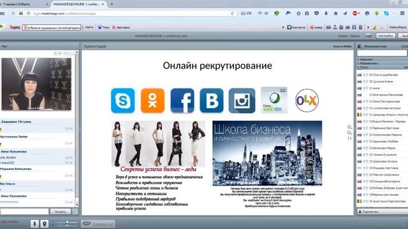Zoom out the presentation with magnifier minus
Image resolution: width=408 pixels, height=229 pixels.
(349, 133)
